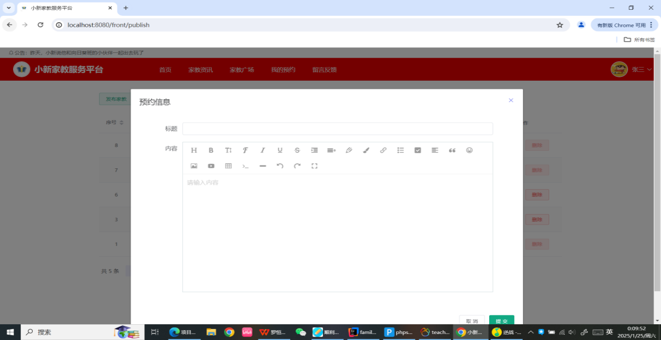Show hidden tray icons chevron
The height and width of the screenshot is (340, 661).
tap(530, 332)
